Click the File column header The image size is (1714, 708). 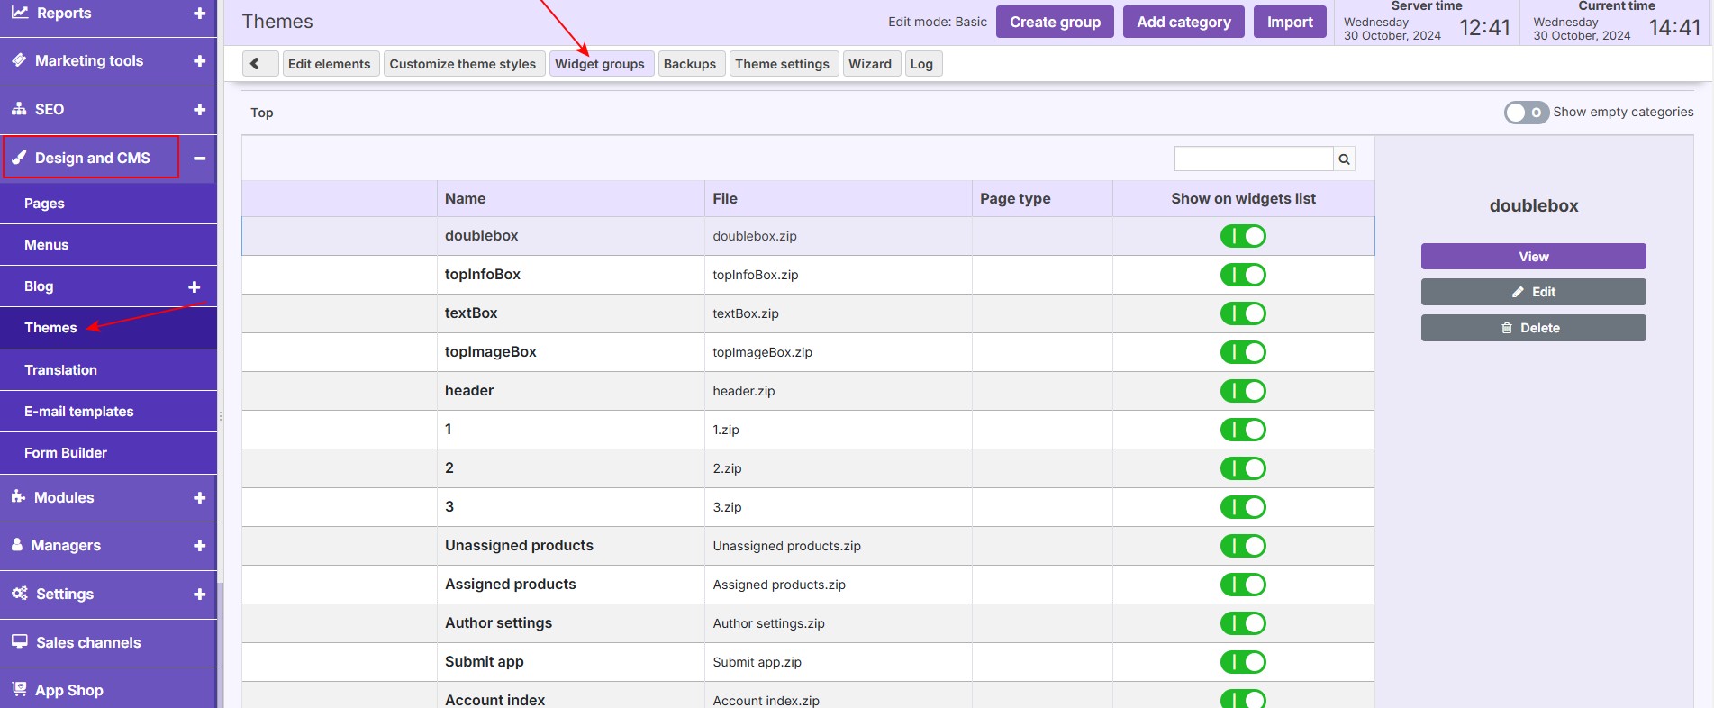[838, 198]
